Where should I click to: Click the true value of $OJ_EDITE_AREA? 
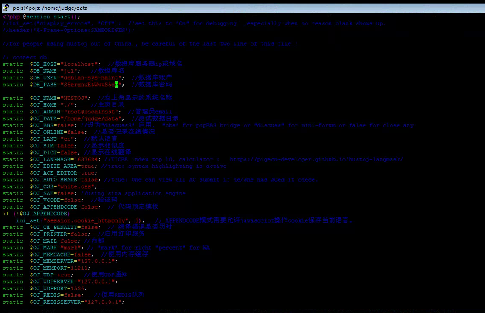point(87,166)
